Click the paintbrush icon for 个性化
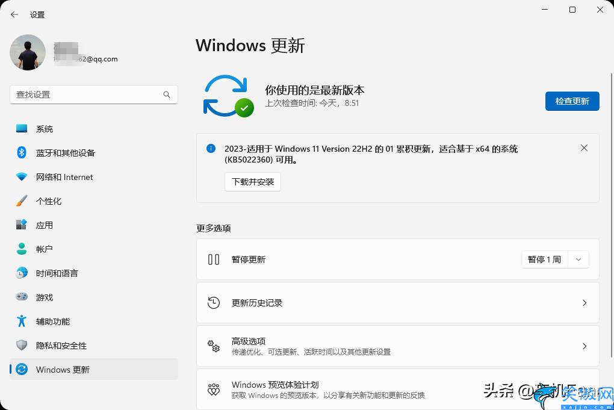 pyautogui.click(x=22, y=201)
